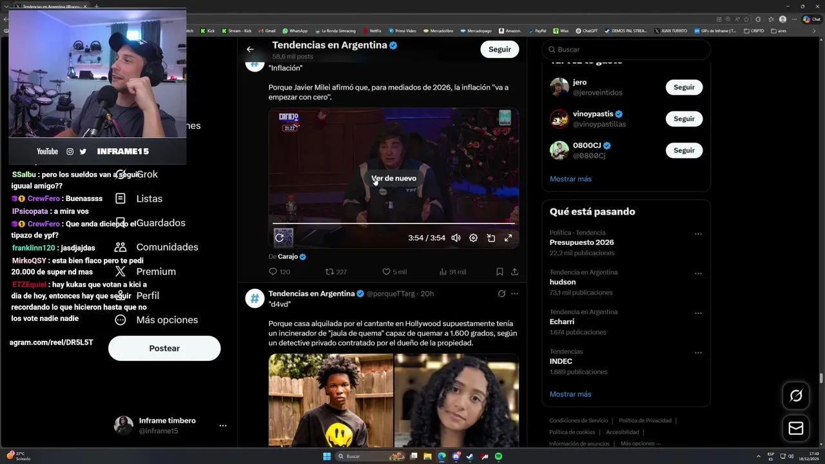
Task: Open options for Echarri trend
Action: pos(698,313)
